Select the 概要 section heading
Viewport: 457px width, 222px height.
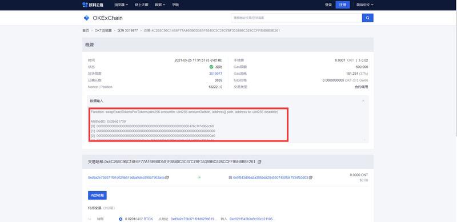pyautogui.click(x=90, y=45)
